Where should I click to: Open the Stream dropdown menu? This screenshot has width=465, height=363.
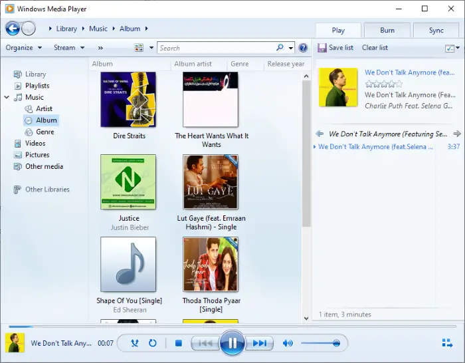point(69,48)
